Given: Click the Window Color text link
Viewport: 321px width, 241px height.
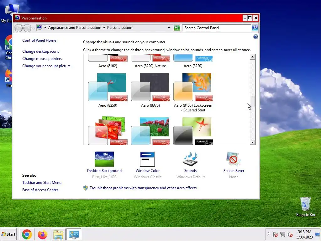Looking at the screenshot, I should tap(147, 170).
